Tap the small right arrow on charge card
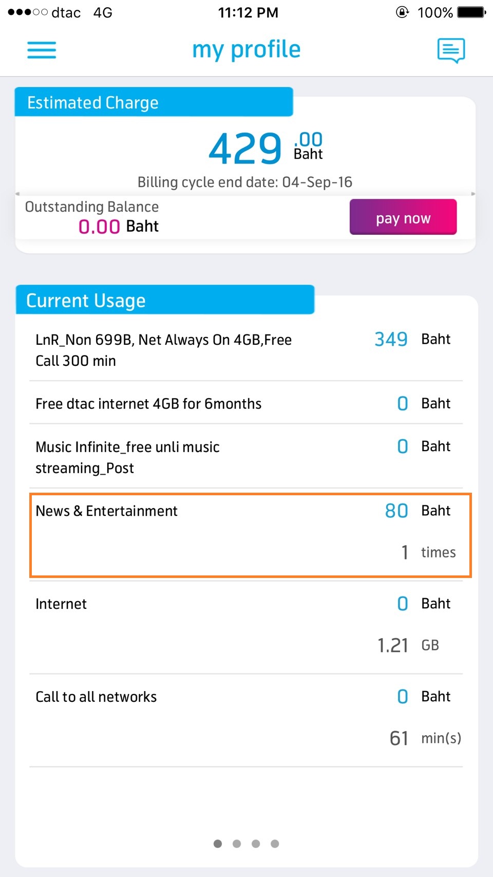Image resolution: width=493 pixels, height=877 pixels. coord(473,194)
